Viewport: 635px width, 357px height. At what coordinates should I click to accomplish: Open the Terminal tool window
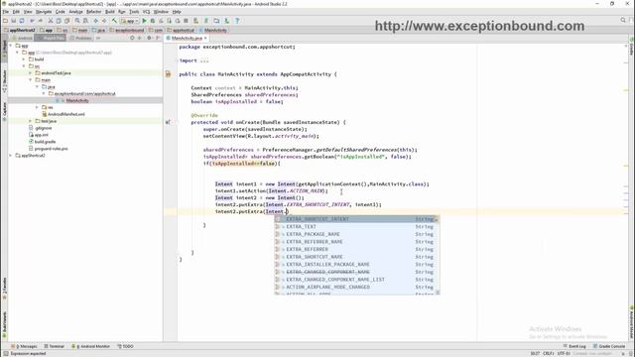coord(54,346)
